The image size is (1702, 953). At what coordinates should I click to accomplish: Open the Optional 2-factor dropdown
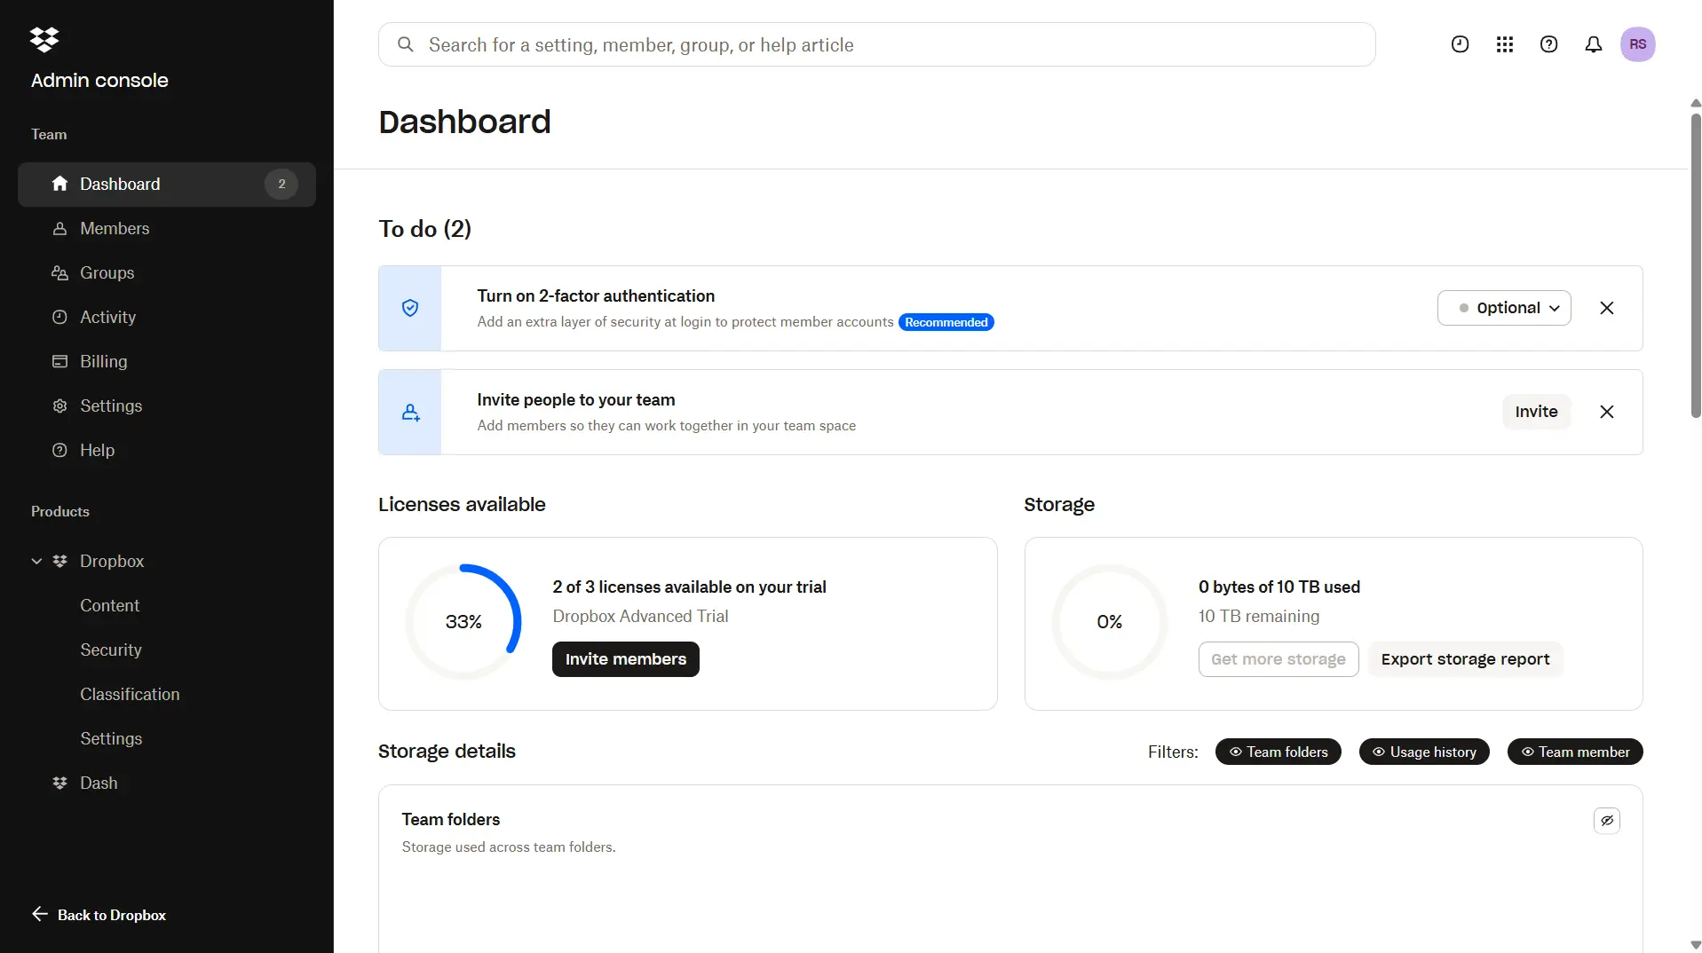1503,308
